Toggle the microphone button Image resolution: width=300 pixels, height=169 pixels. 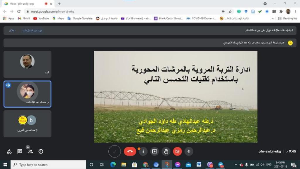point(189,151)
